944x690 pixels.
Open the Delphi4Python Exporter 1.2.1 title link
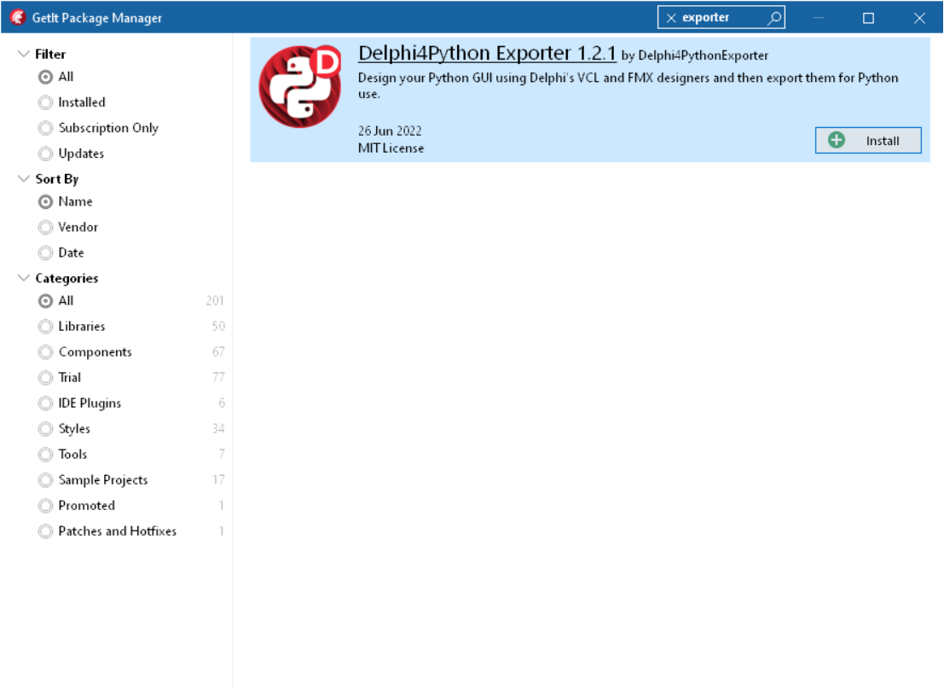(487, 54)
